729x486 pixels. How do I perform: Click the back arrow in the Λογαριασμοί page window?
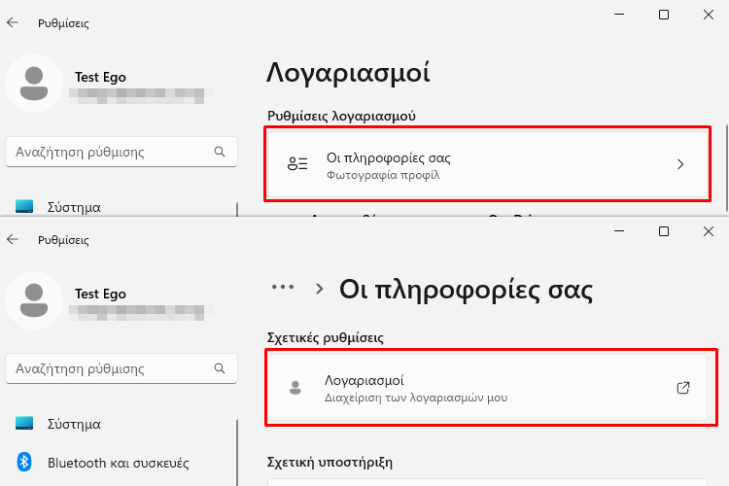pos(13,22)
